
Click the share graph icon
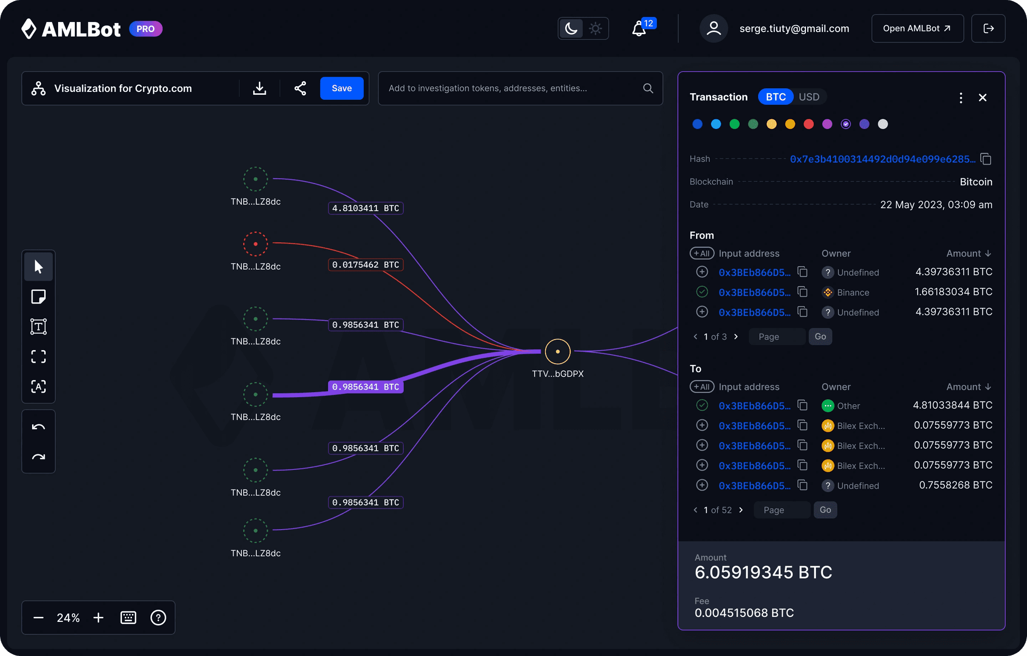tap(300, 88)
